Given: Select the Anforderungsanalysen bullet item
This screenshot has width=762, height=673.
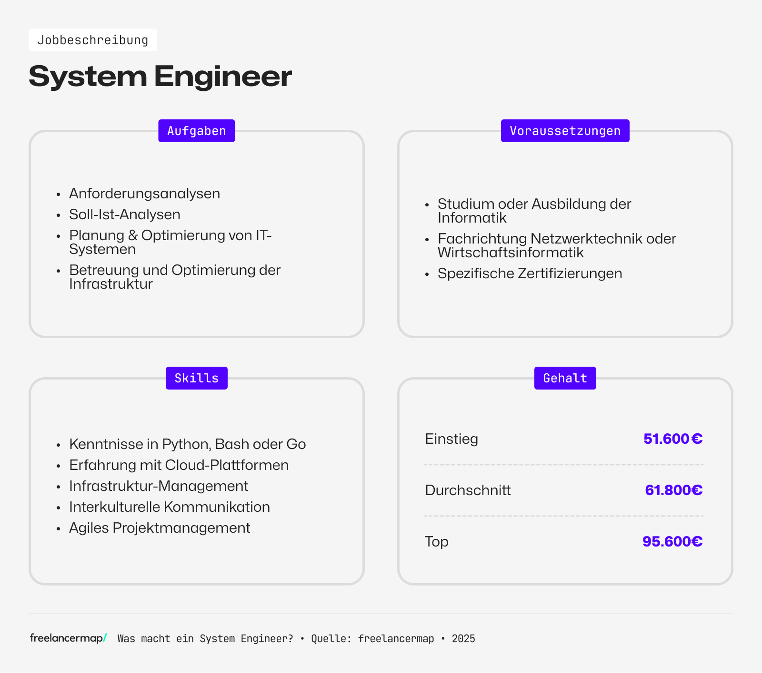Looking at the screenshot, I should tap(144, 193).
